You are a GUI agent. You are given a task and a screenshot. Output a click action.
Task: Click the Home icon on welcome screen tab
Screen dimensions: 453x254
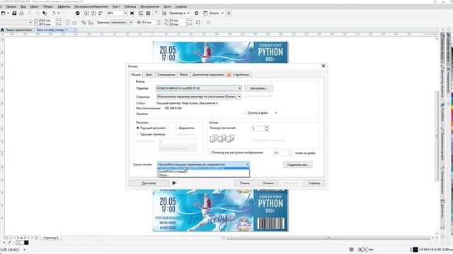tap(2, 30)
